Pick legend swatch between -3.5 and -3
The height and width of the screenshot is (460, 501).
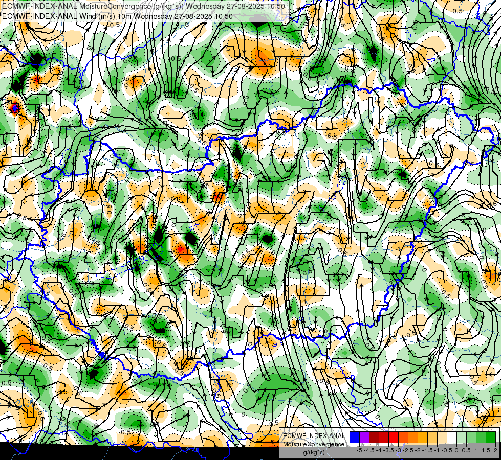(394, 437)
